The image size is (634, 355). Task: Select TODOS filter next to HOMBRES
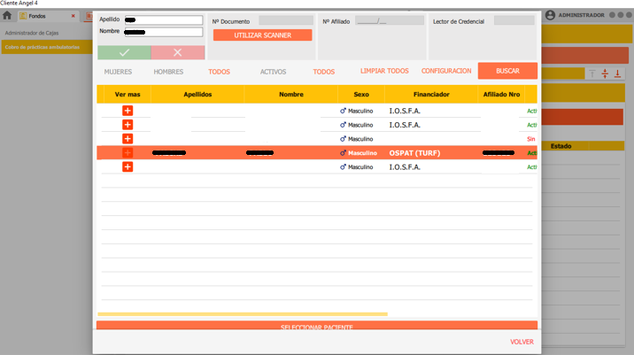pos(219,72)
